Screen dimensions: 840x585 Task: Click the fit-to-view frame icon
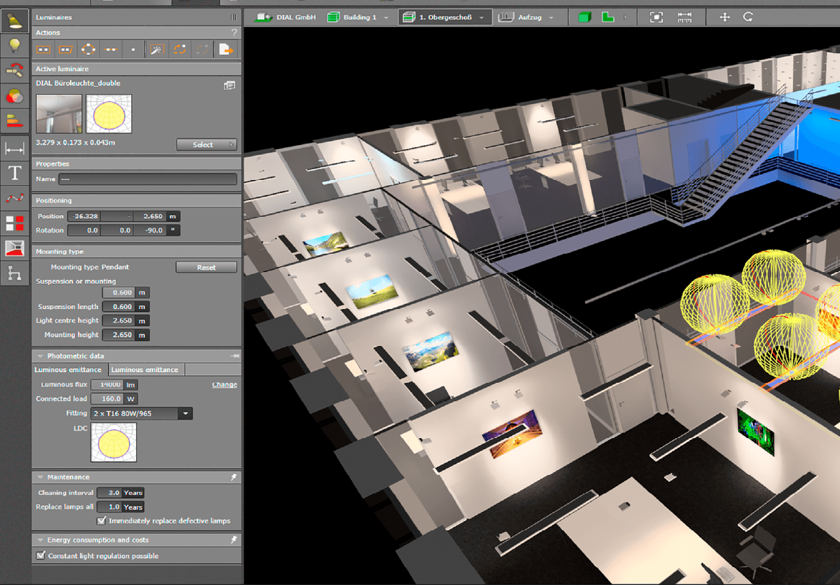click(x=656, y=17)
